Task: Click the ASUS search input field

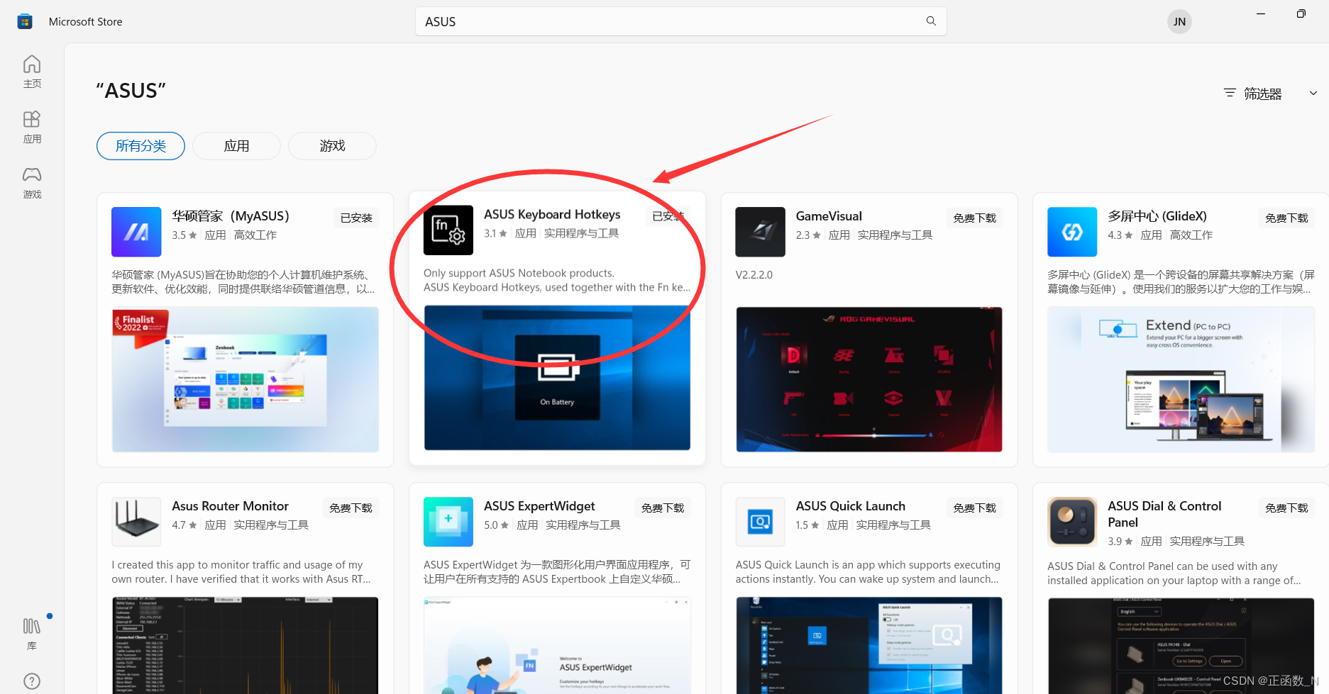Action: (680, 21)
